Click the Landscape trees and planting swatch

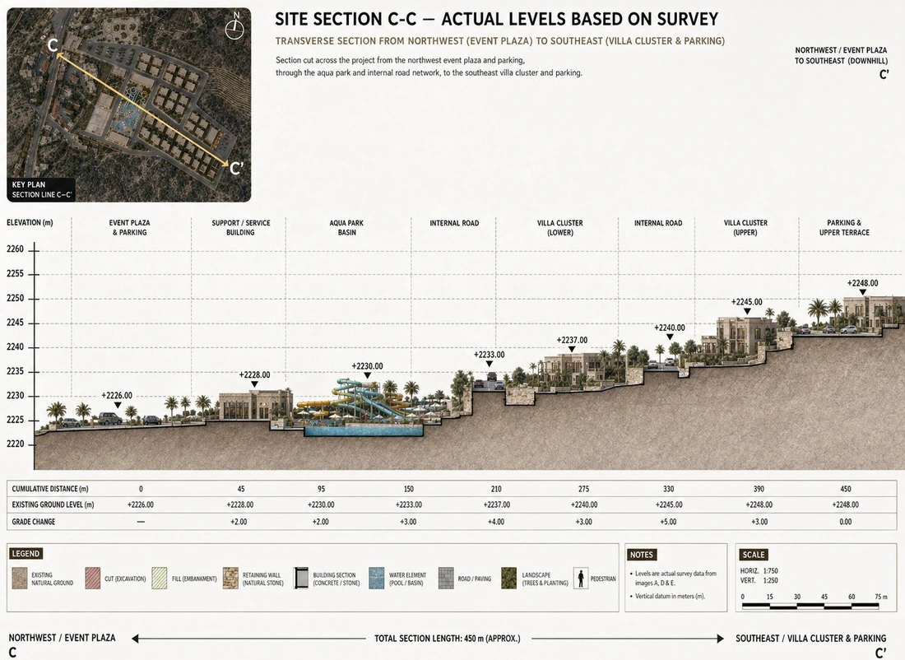509,578
